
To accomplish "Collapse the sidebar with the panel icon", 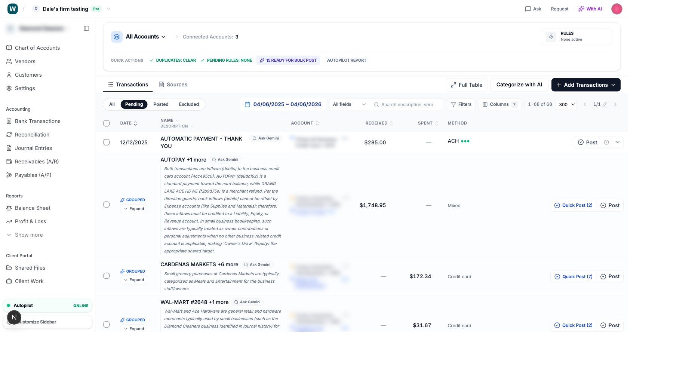I will [86, 28].
